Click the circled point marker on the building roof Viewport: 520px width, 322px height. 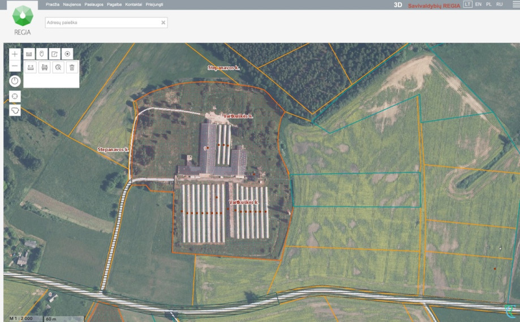[205, 148]
